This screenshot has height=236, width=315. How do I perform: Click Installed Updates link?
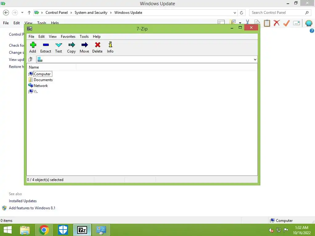pos(23,201)
